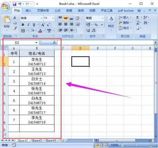Select column D header

(x=80, y=48)
